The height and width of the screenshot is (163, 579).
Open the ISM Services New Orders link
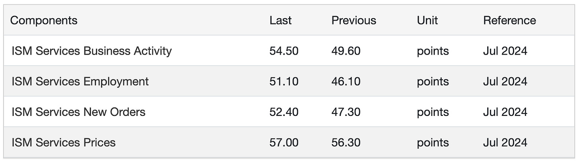pos(78,112)
